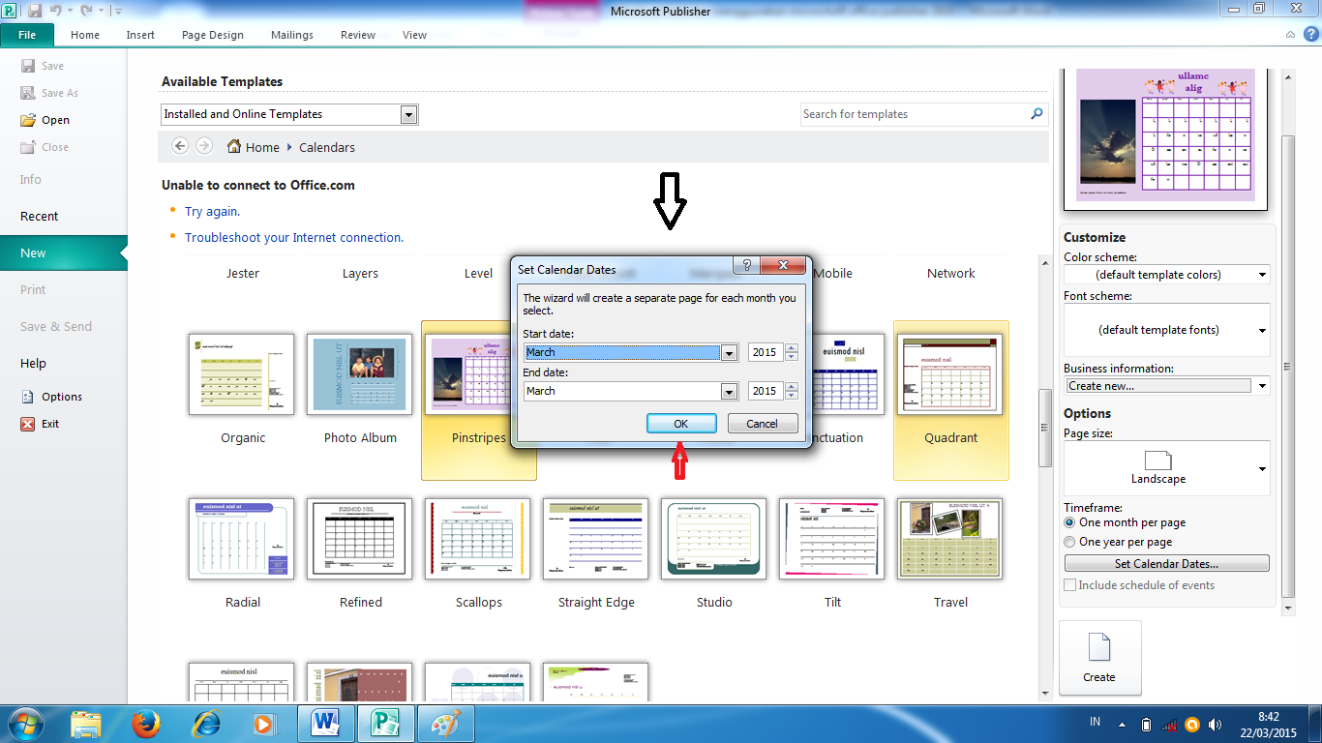Click the Create button with page icon

(1100, 658)
